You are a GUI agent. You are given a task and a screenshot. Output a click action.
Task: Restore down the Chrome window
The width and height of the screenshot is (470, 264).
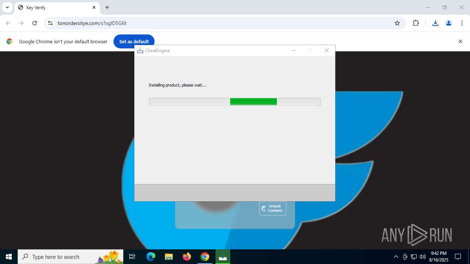coord(445,7)
